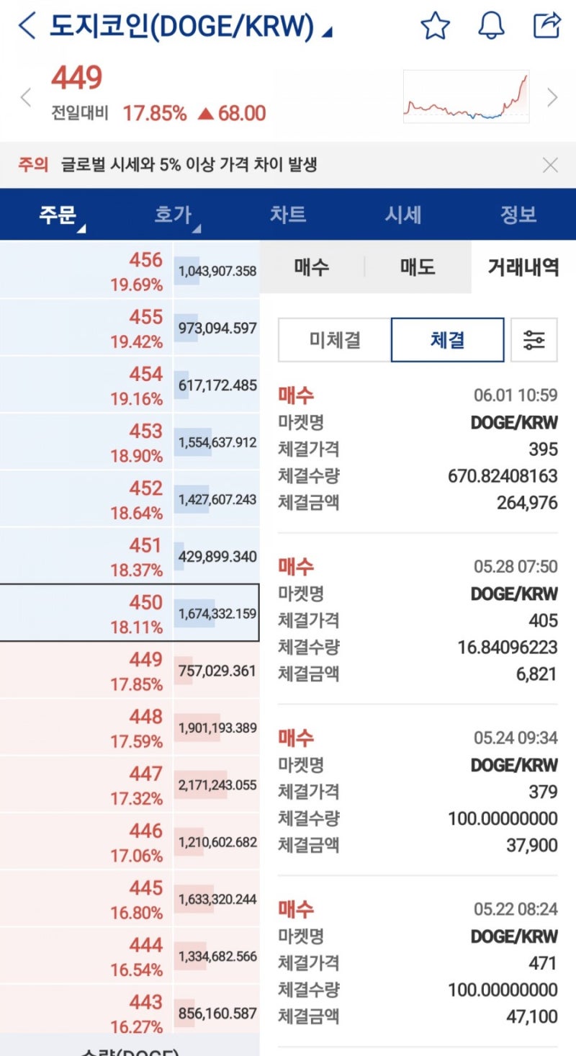Tap the current price 449 in header
Image resolution: width=576 pixels, height=1056 pixels.
point(77,78)
